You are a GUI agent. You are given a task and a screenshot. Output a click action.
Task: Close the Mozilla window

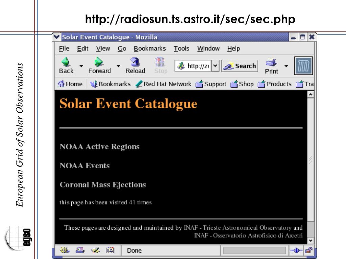[x=312, y=37]
